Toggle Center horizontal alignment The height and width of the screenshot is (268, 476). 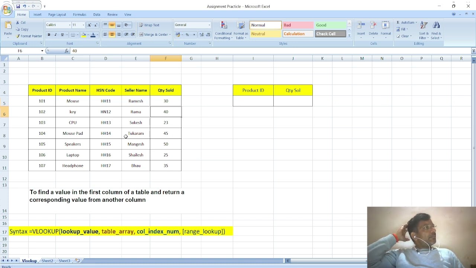tap(112, 35)
